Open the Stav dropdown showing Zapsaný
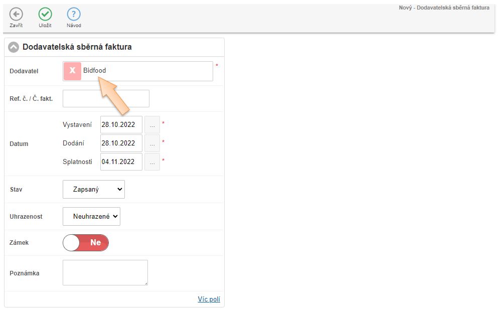Viewport: 500px width, 313px height. tap(94, 190)
